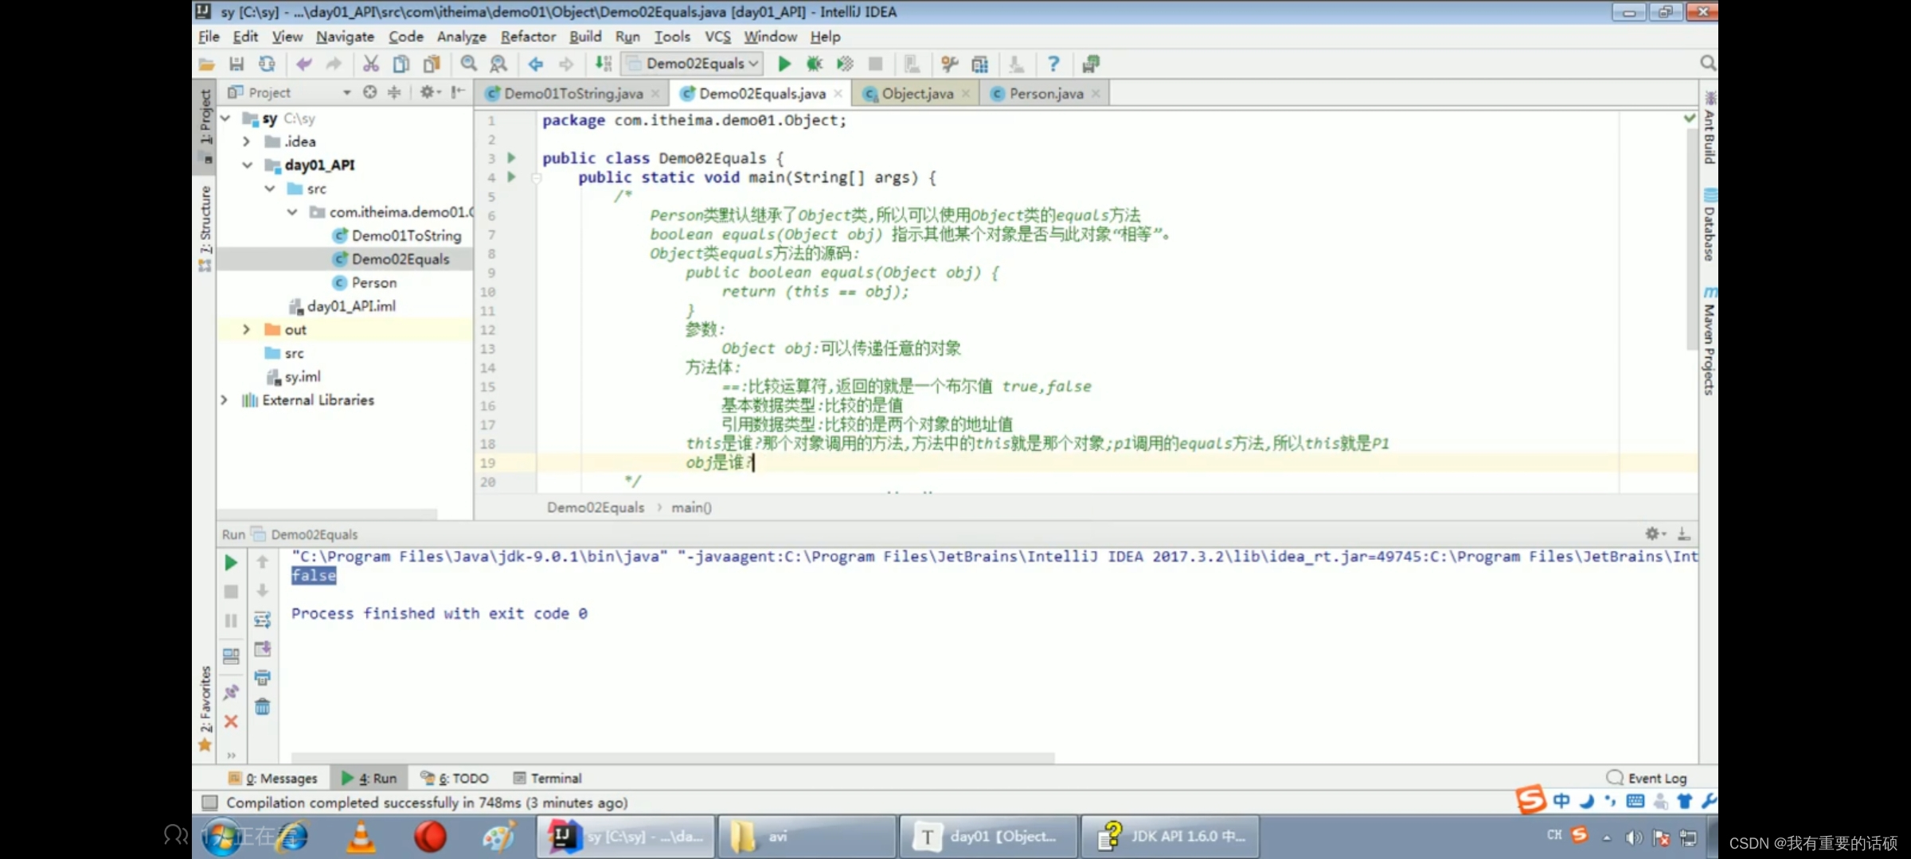This screenshot has height=859, width=1911.
Task: Collapse the com.itheima.demo01 package
Action: 292,212
